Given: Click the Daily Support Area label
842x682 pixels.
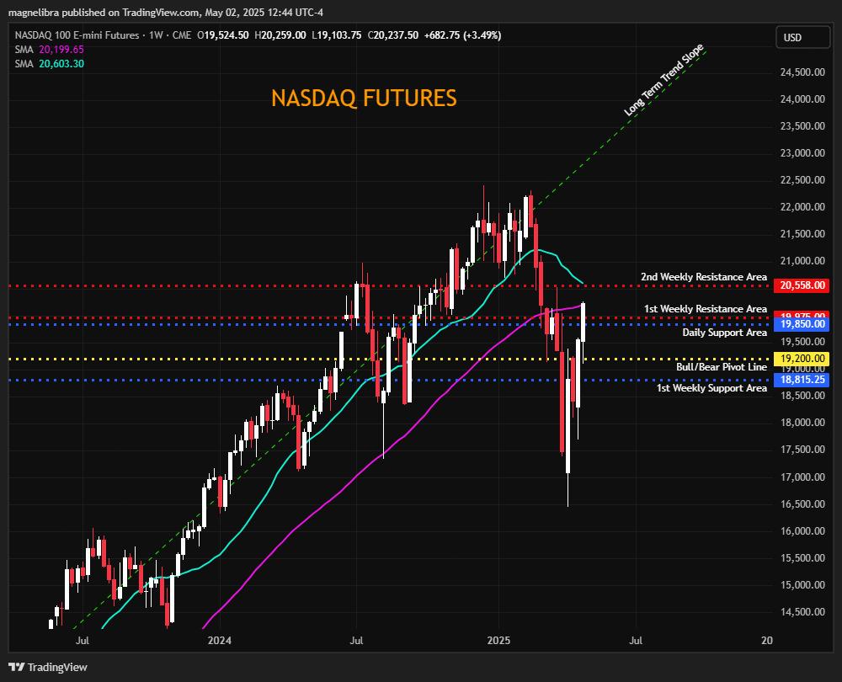Looking at the screenshot, I should (724, 333).
